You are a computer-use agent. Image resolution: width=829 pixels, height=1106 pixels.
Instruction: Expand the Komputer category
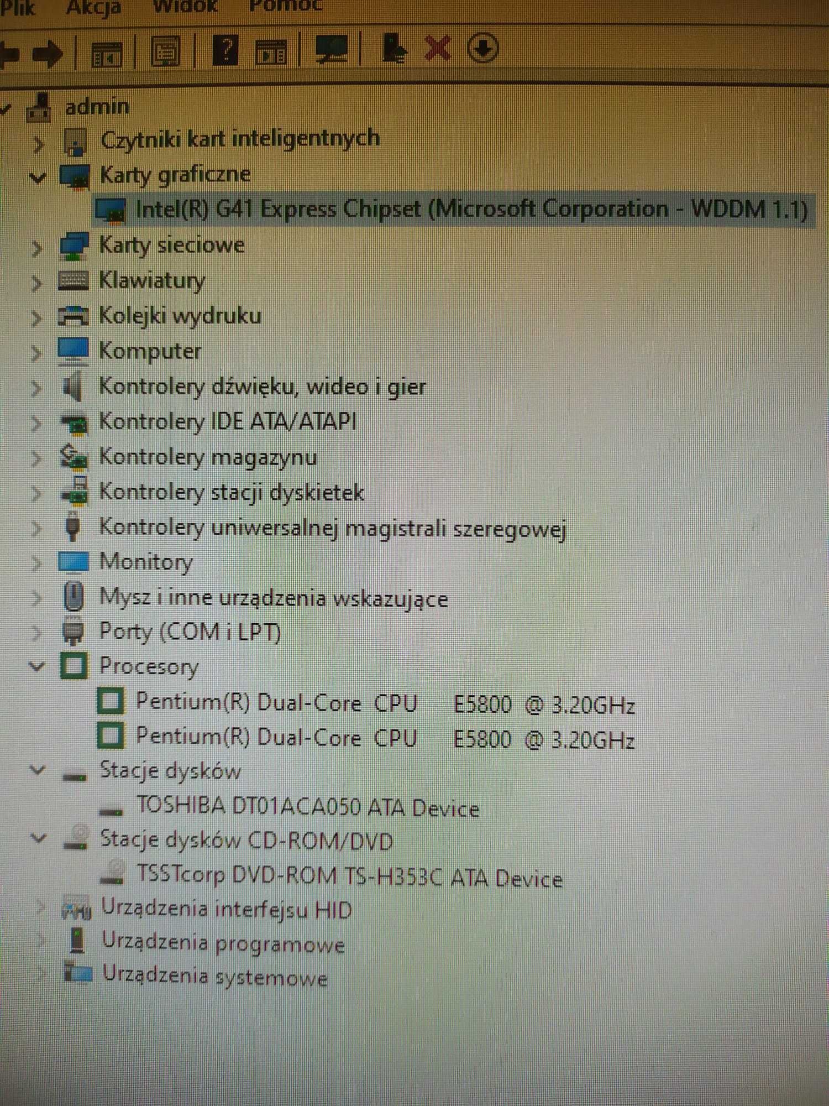click(x=36, y=353)
